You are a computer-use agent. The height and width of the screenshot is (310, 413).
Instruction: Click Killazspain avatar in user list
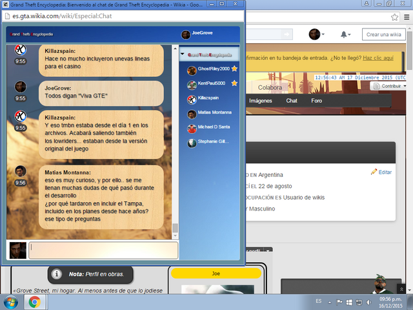192,99
